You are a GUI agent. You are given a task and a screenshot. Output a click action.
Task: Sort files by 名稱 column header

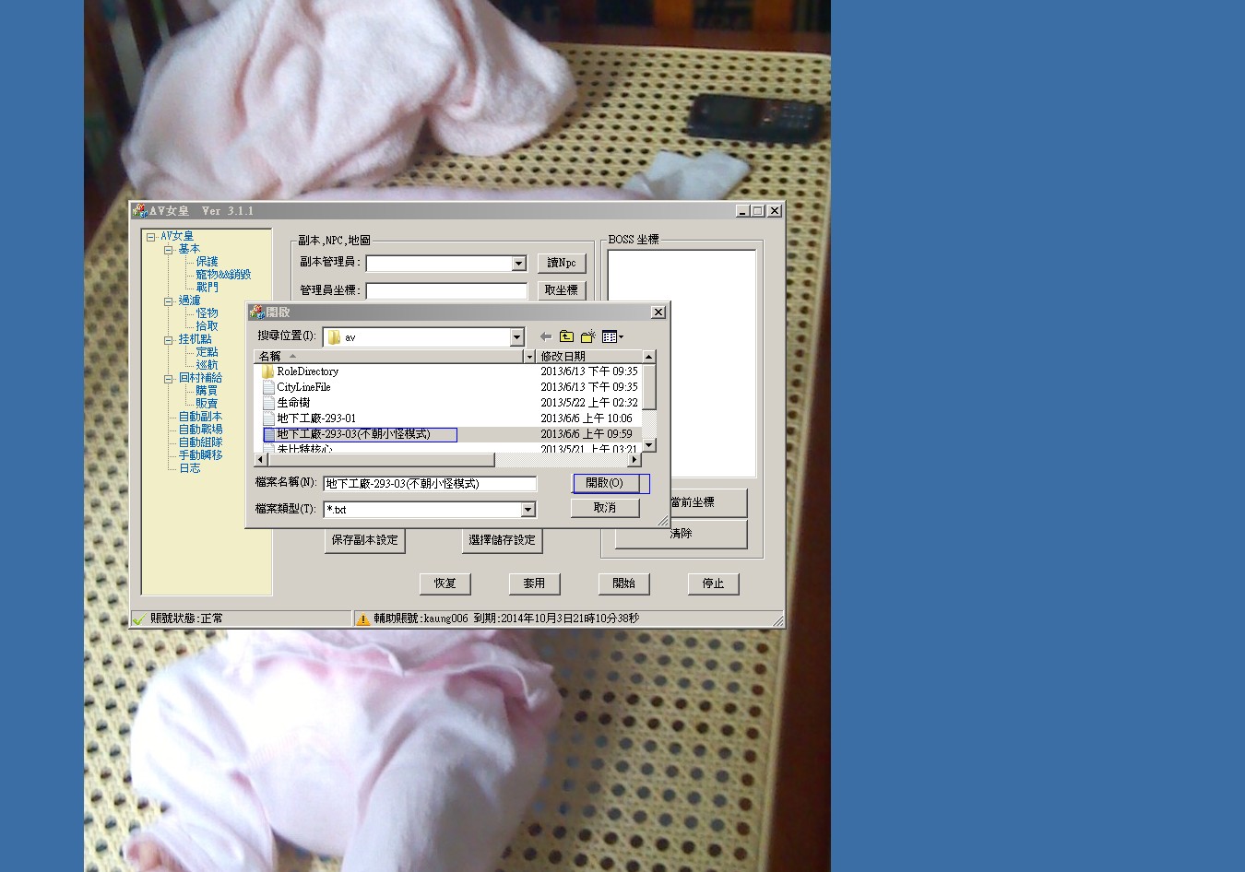click(x=388, y=356)
